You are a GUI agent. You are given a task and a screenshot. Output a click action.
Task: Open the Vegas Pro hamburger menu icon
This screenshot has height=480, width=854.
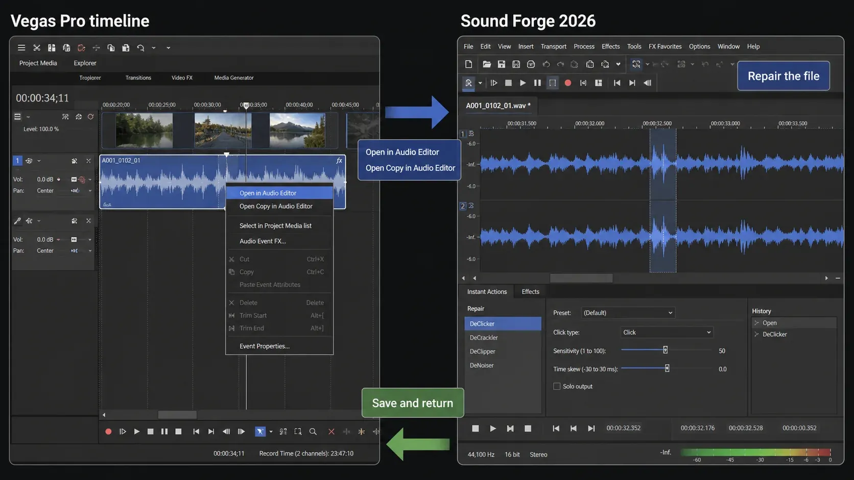tap(21, 48)
